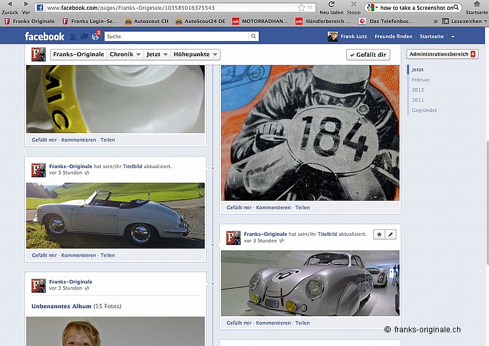The width and height of the screenshot is (489, 346).
Task: Click the Suche search input field
Action: pos(176,36)
